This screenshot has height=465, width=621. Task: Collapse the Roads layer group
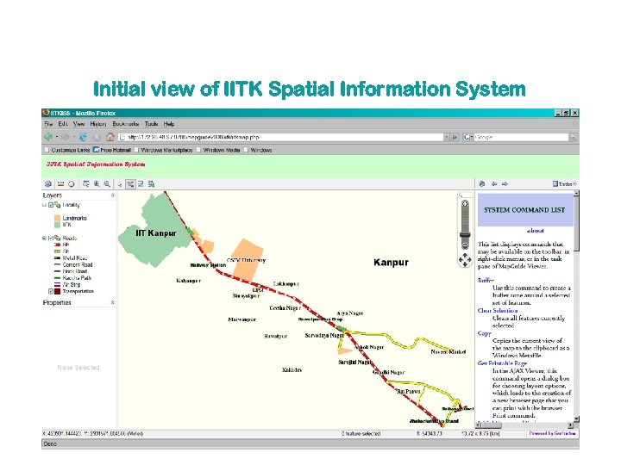(44, 238)
